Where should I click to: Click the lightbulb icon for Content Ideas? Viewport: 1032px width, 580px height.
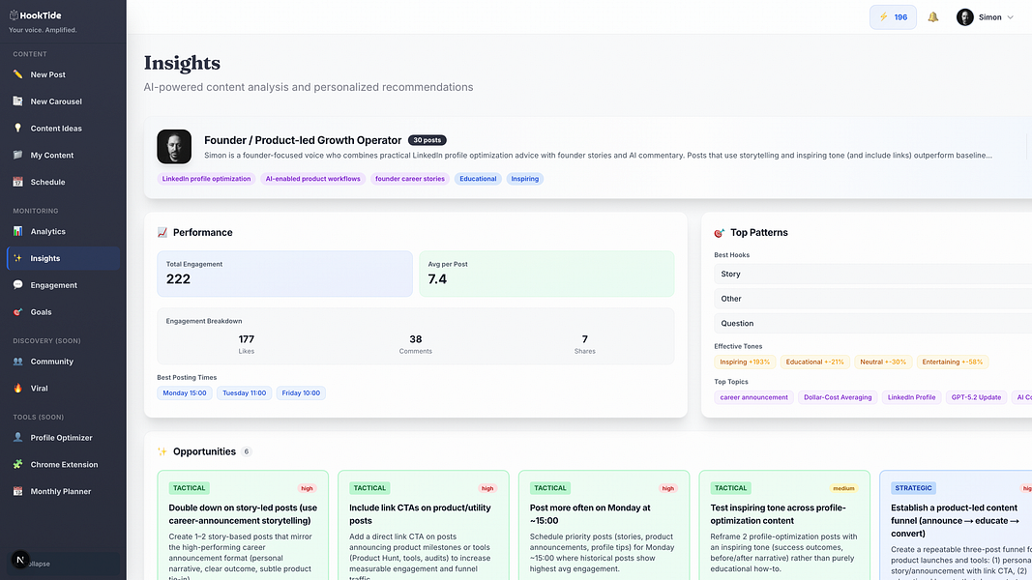(17, 129)
